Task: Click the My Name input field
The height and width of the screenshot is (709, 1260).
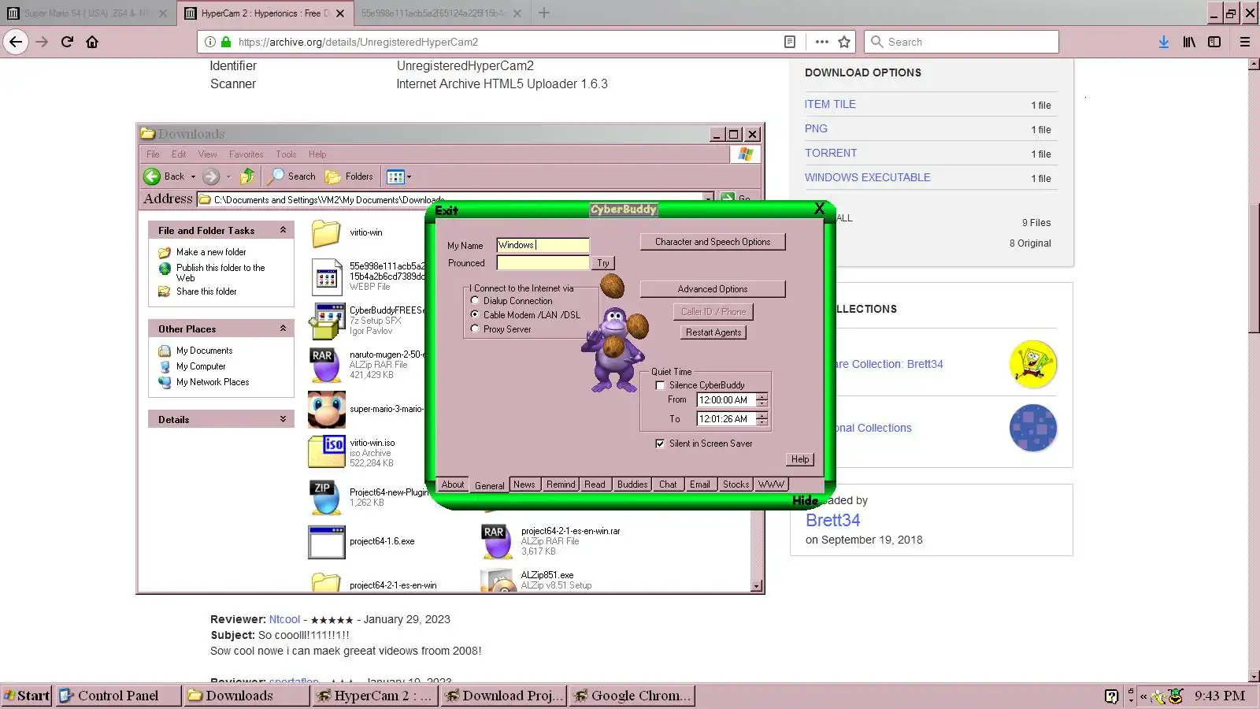Action: pyautogui.click(x=543, y=245)
